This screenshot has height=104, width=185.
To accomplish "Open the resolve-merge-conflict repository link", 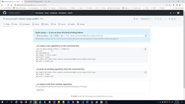I will (x=29, y=19).
